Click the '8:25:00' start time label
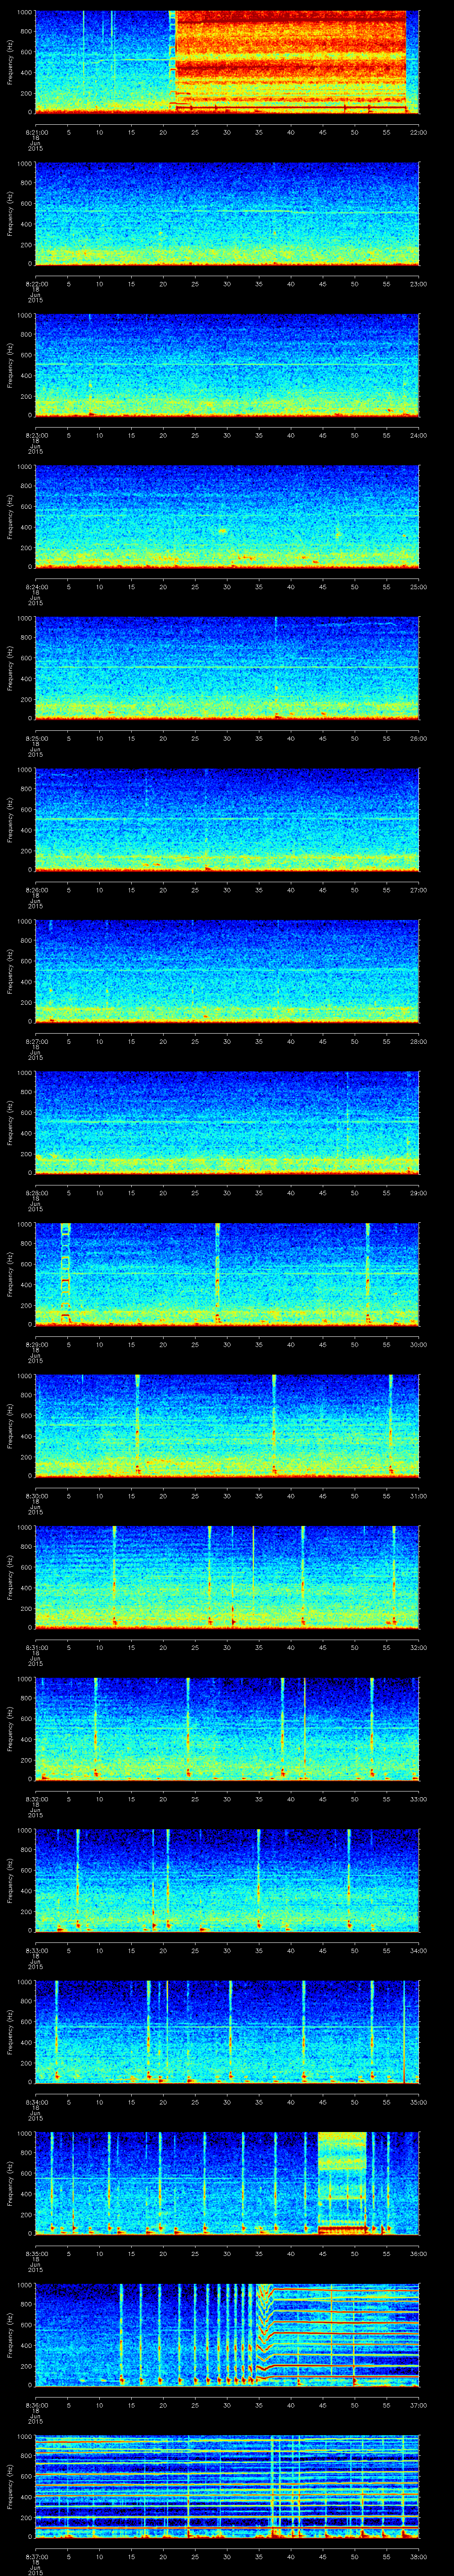 tap(36, 738)
